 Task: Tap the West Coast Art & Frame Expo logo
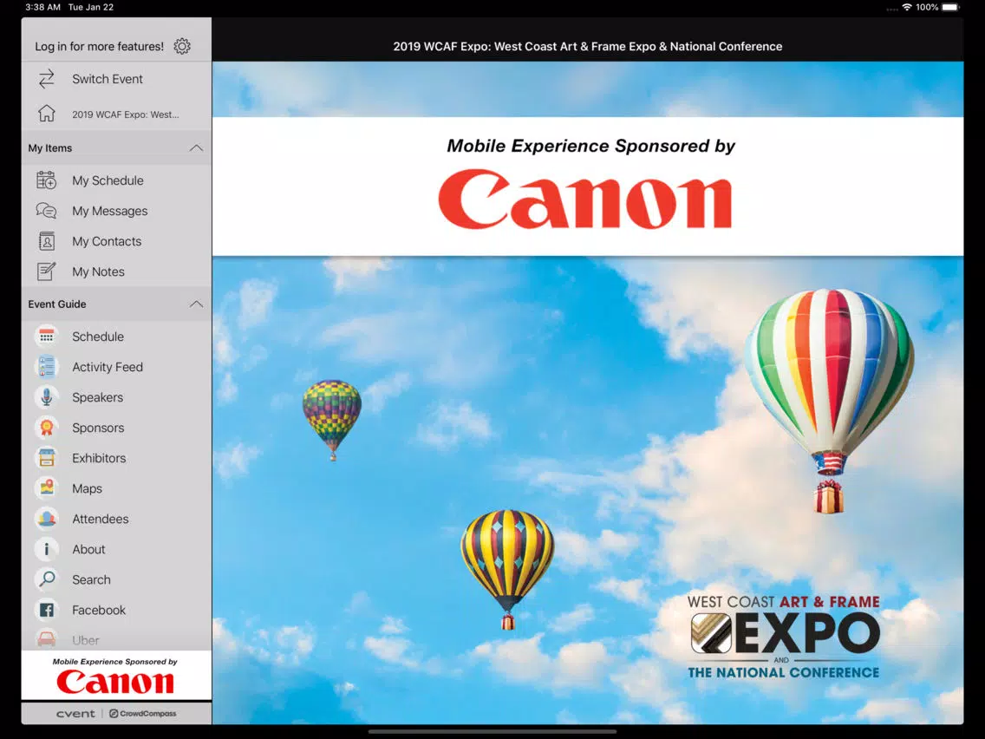coord(783,637)
